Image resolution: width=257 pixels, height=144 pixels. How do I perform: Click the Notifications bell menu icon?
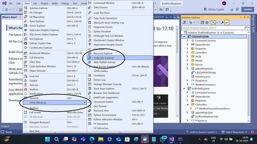click(26, 94)
